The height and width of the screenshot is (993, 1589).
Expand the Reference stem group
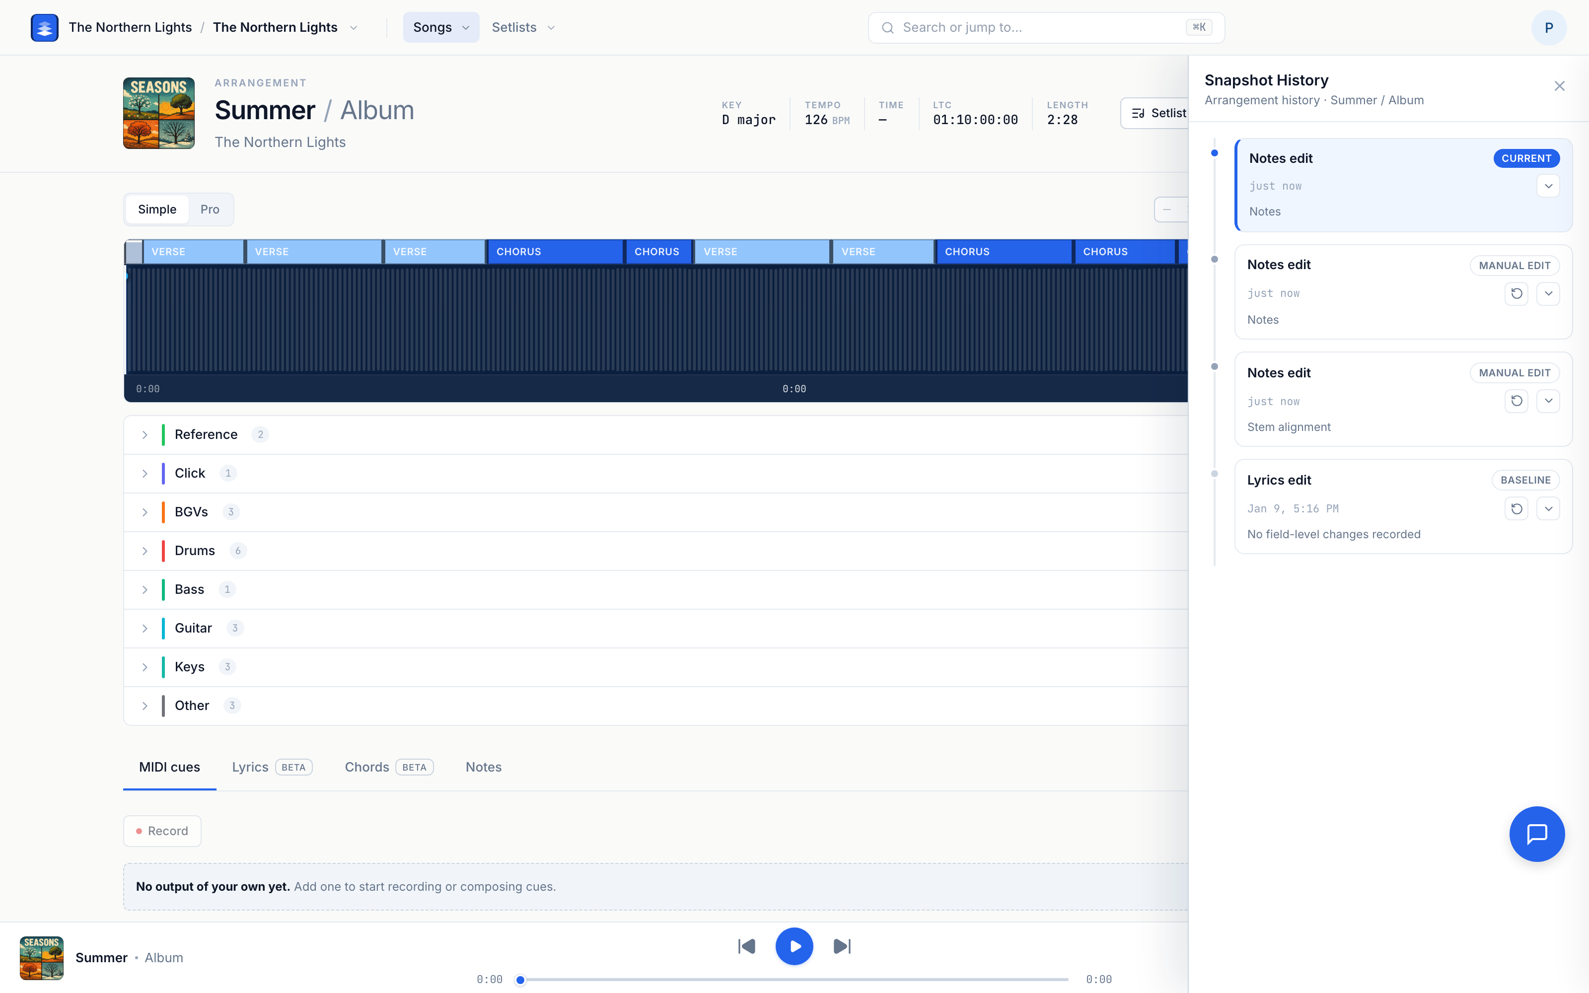(144, 435)
